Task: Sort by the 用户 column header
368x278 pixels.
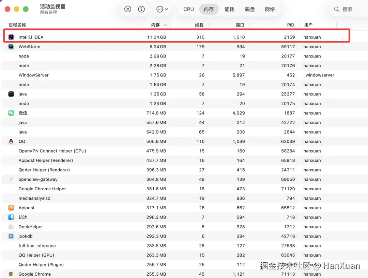Action: pyautogui.click(x=308, y=25)
